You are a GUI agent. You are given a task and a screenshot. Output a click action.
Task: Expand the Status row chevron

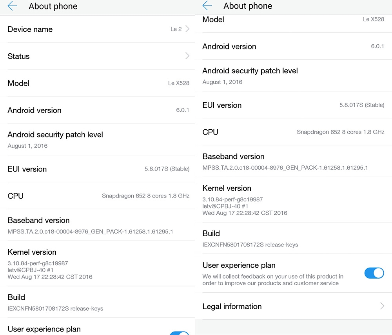coord(187,56)
